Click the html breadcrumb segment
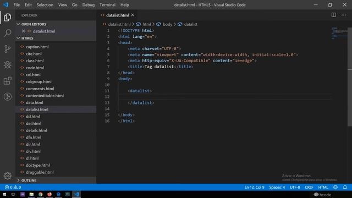This screenshot has width=352, height=198. pos(147,24)
